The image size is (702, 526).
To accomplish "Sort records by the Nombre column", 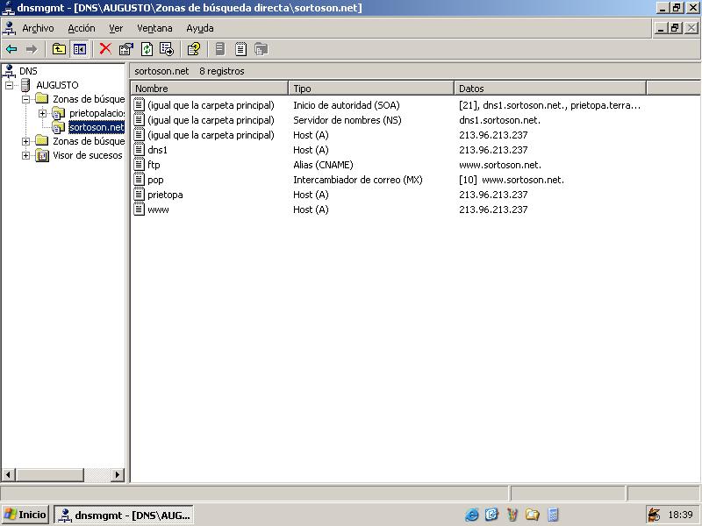I will 209,89.
